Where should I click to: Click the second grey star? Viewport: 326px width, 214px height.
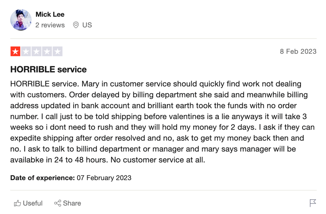coord(26,51)
